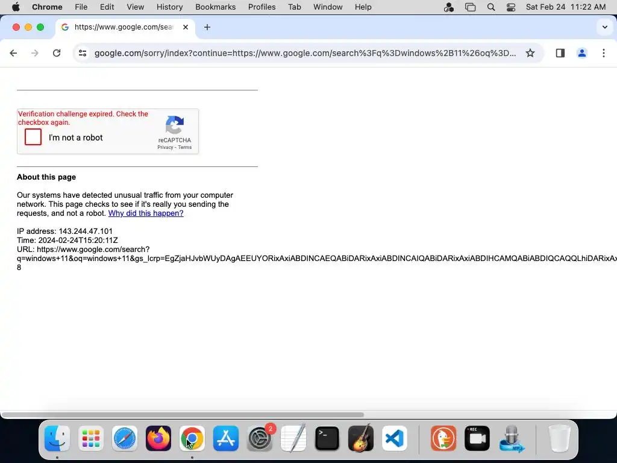Bookmark this page with the star icon
The height and width of the screenshot is (463, 617).
(x=530, y=53)
